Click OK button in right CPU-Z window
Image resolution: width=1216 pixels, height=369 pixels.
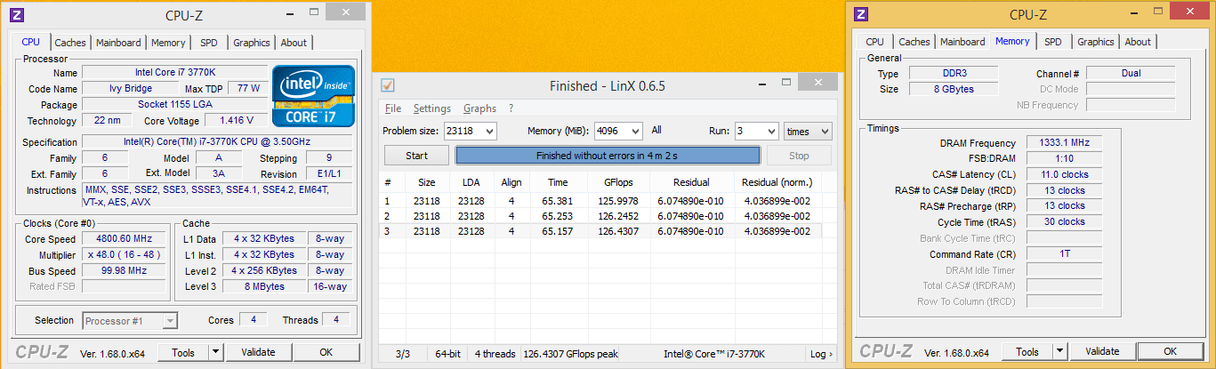tap(1170, 351)
